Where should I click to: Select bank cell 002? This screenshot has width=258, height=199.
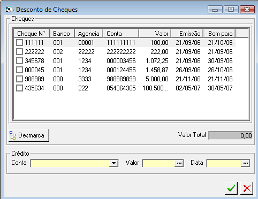point(58,52)
